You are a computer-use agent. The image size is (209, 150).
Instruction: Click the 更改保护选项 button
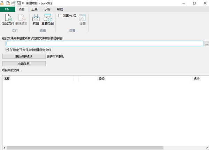(24, 56)
